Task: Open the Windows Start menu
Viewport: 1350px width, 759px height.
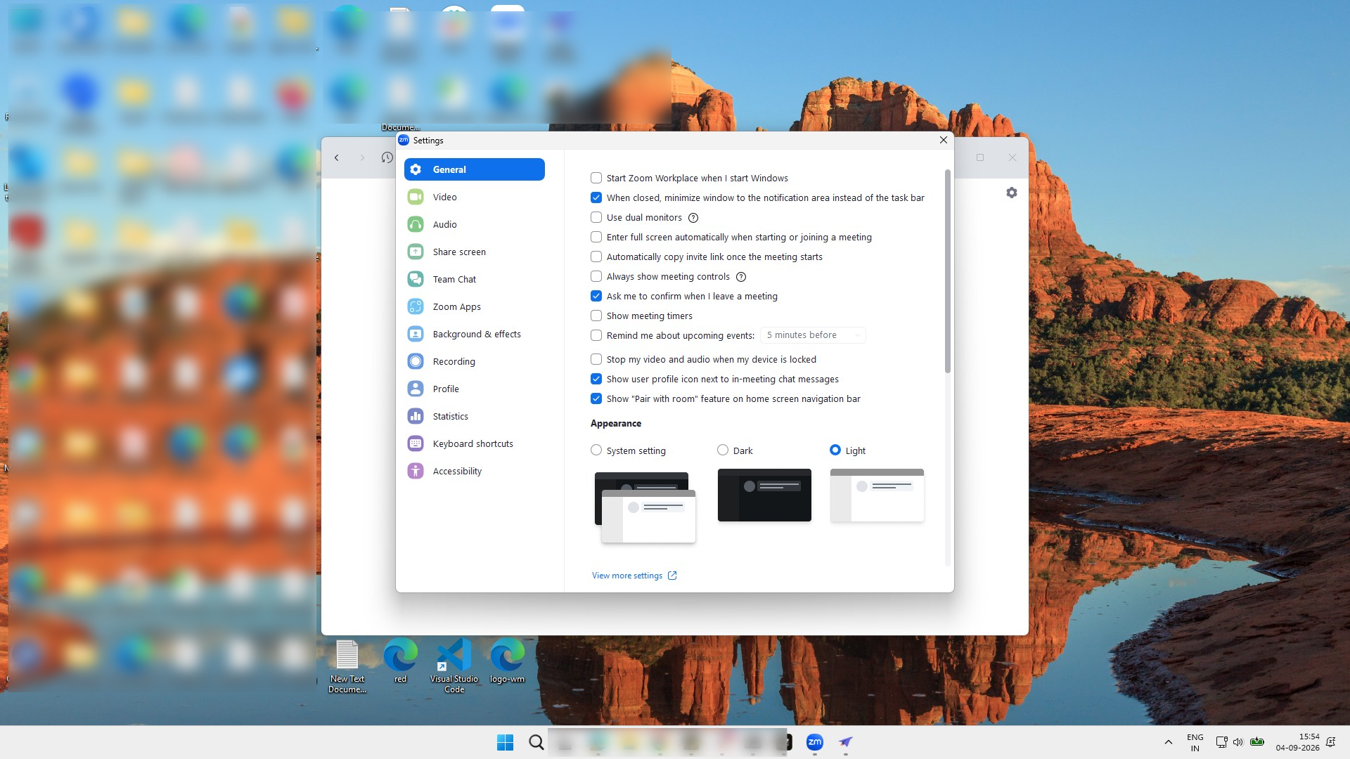Action: click(505, 742)
